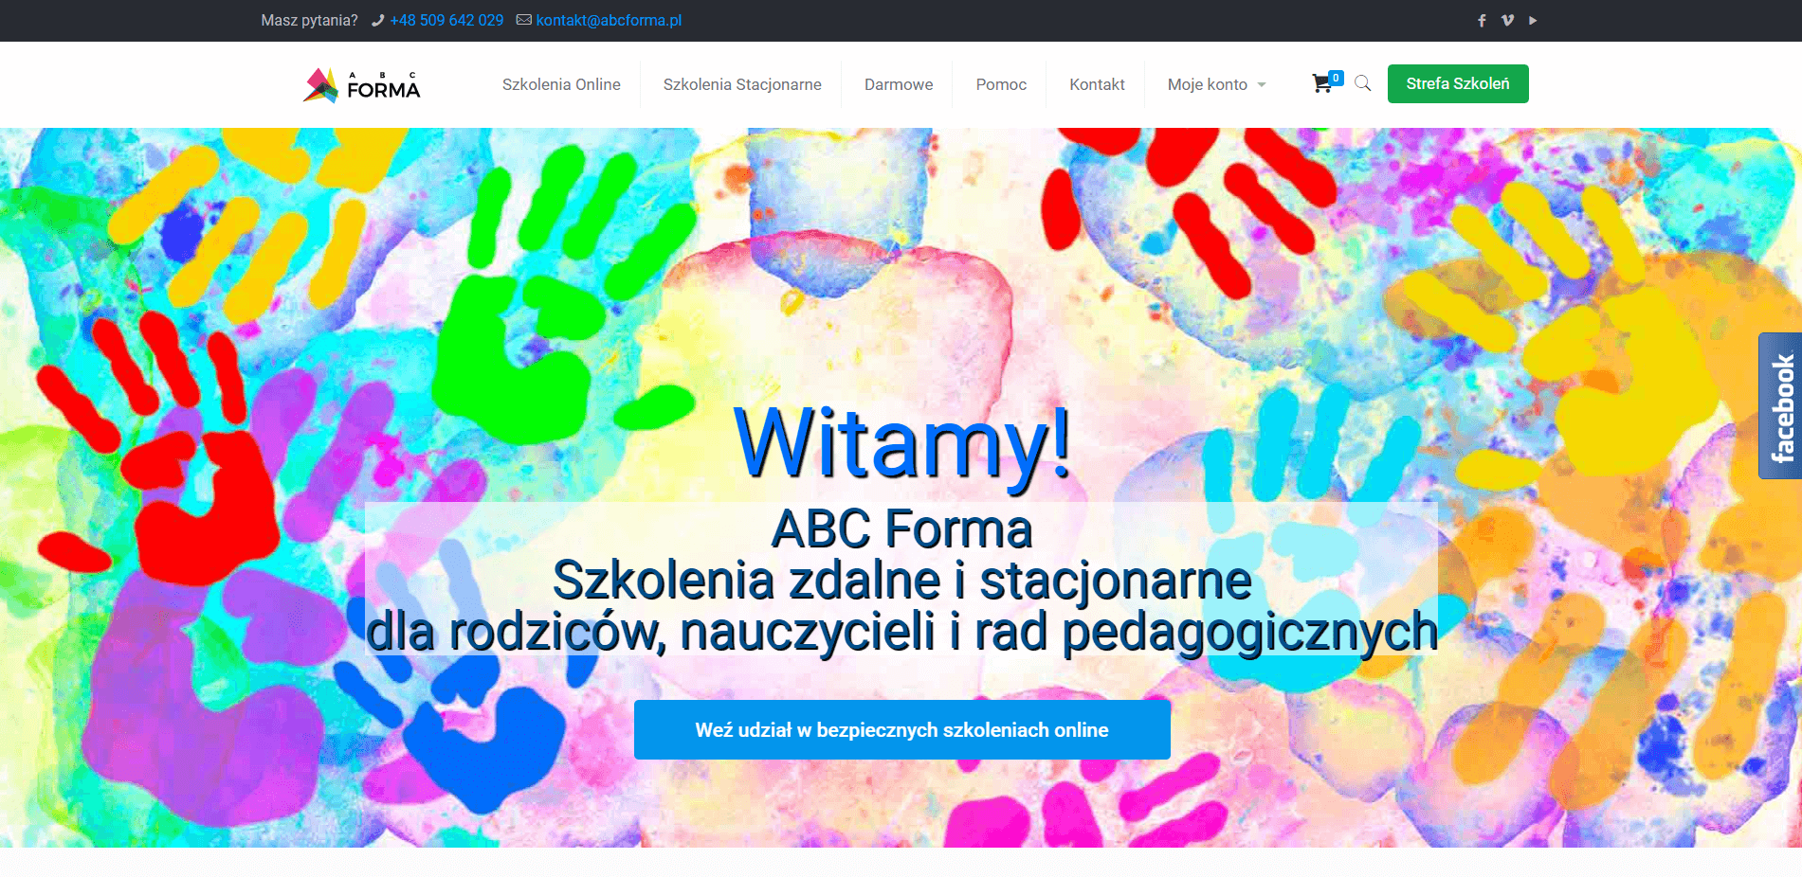Click the phone handset icon
1802x877 pixels.
pyautogui.click(x=377, y=21)
